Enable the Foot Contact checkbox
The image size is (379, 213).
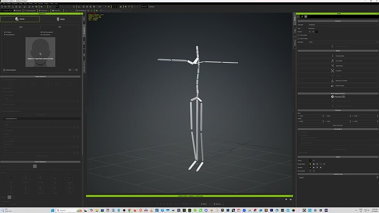pyautogui.click(x=298, y=35)
